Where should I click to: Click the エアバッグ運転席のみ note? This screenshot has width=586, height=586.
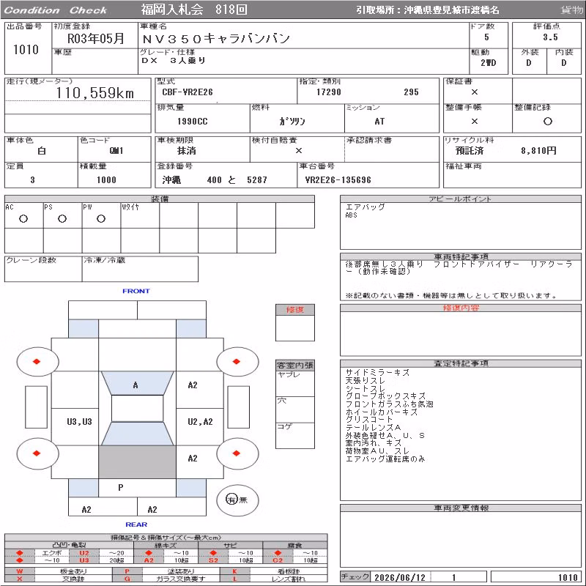coord(385,459)
